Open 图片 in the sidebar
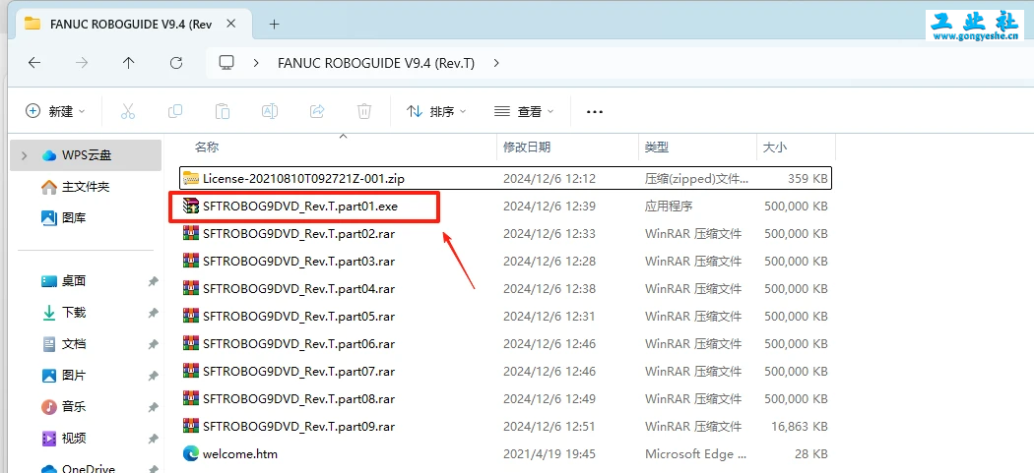 [x=74, y=376]
